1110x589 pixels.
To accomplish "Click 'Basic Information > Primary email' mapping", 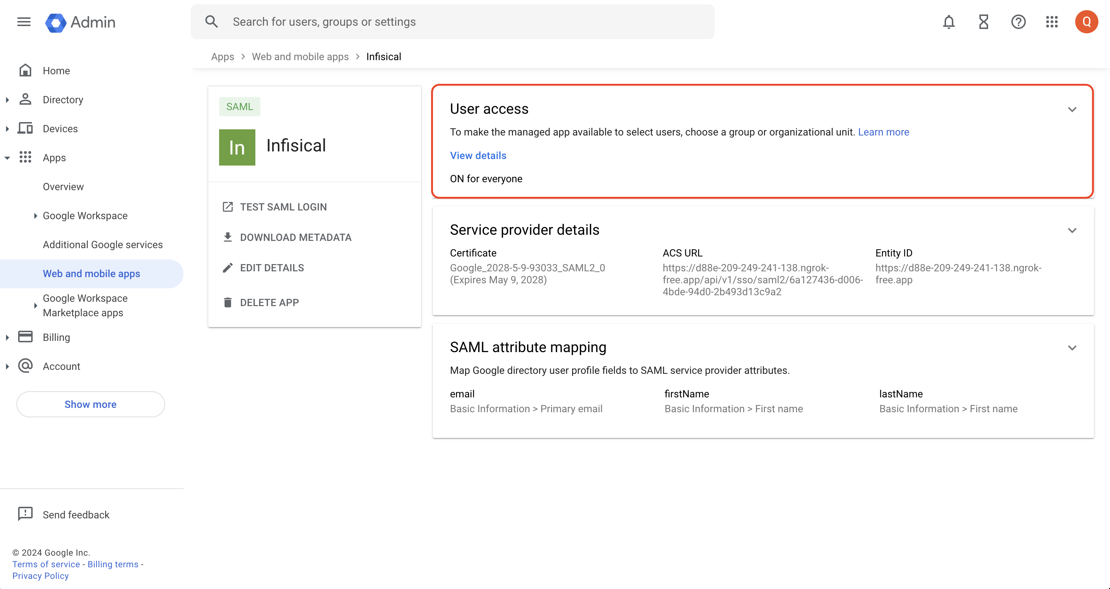I will point(526,409).
